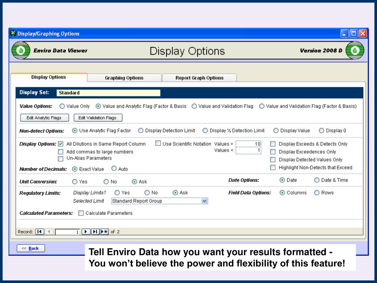Enable Calculate Parameters checkbox
The width and height of the screenshot is (377, 283).
81,213
